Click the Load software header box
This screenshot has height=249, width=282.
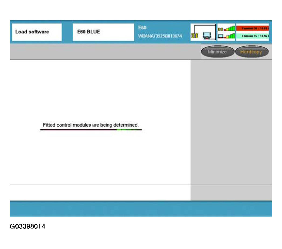37,32
